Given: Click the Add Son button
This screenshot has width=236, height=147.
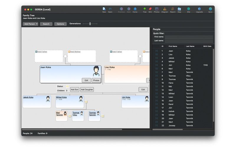Looking at the screenshot, I should tap(75, 90).
